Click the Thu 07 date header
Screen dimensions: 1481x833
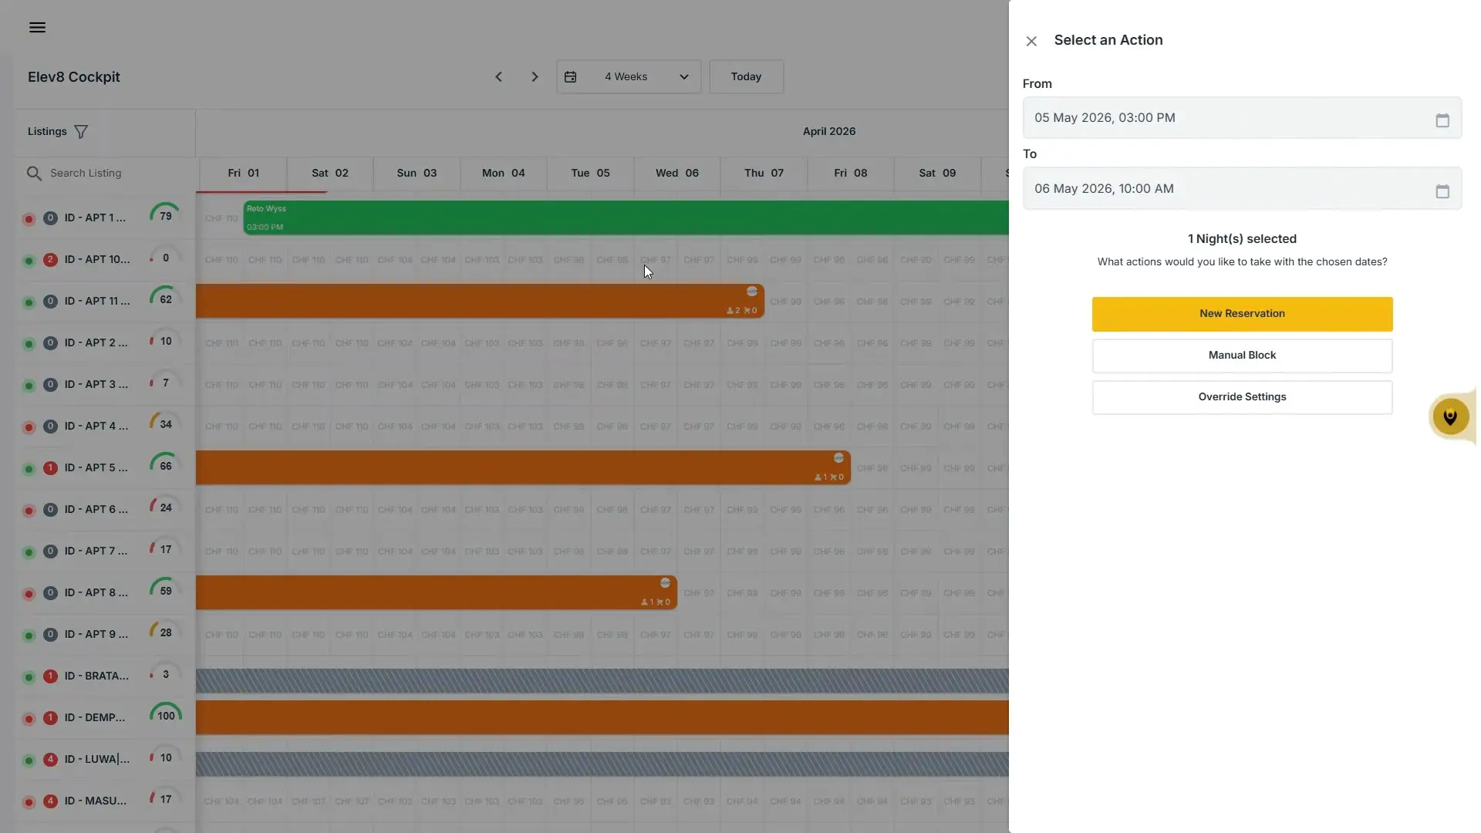(764, 174)
